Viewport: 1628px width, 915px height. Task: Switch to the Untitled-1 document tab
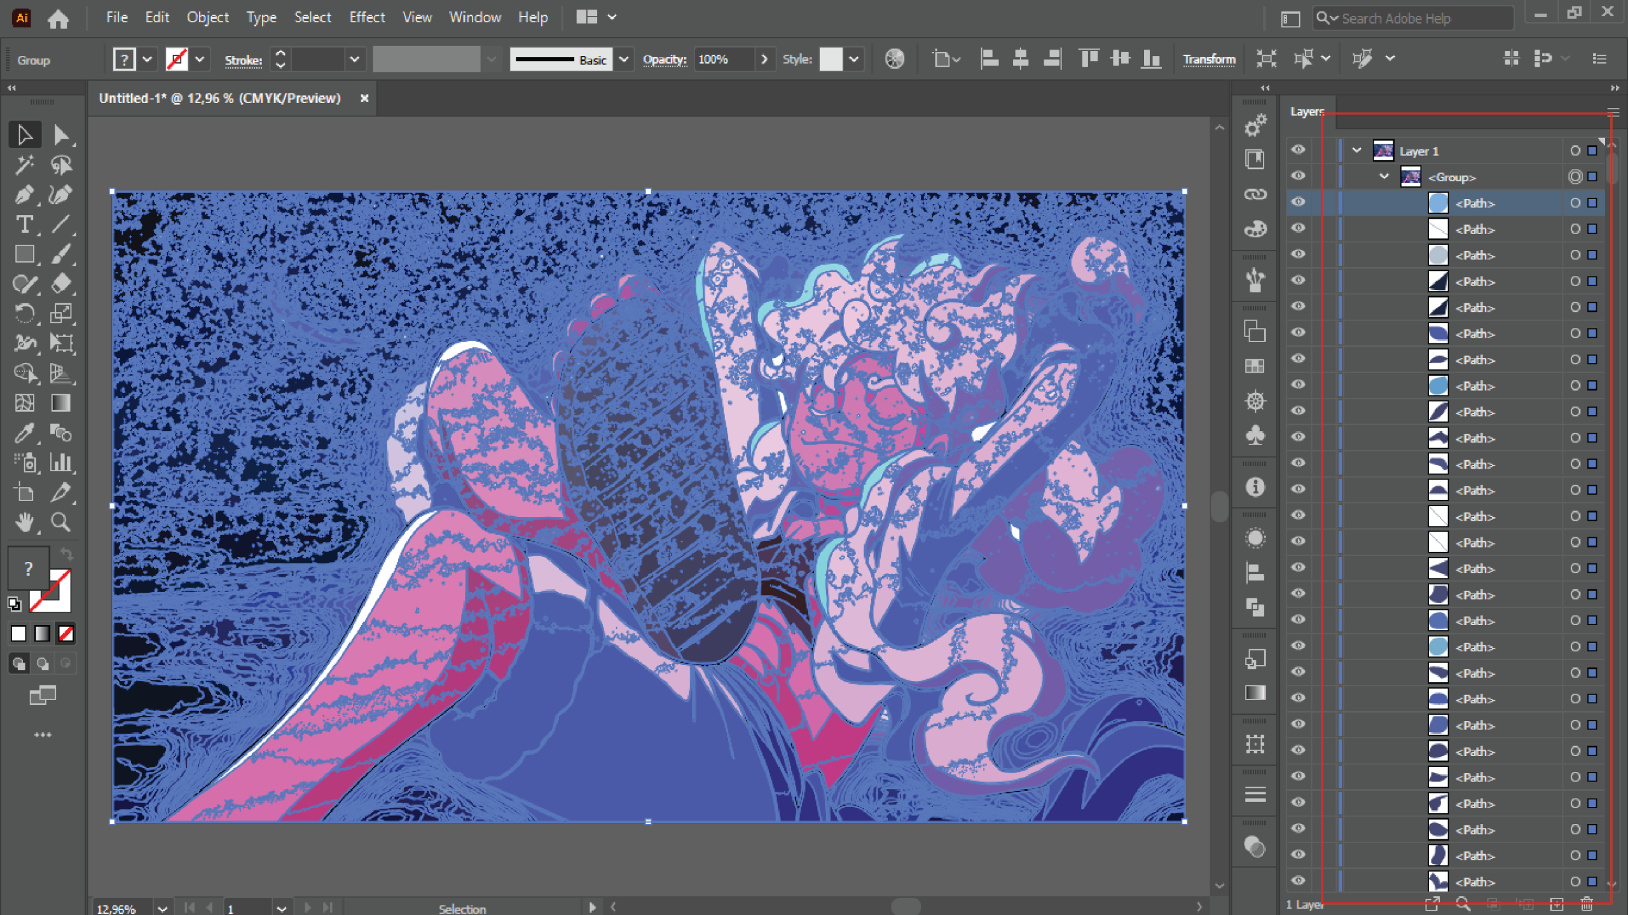pos(220,98)
